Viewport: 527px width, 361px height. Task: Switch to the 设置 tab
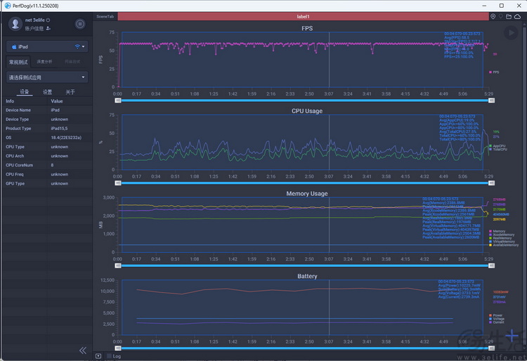47,92
